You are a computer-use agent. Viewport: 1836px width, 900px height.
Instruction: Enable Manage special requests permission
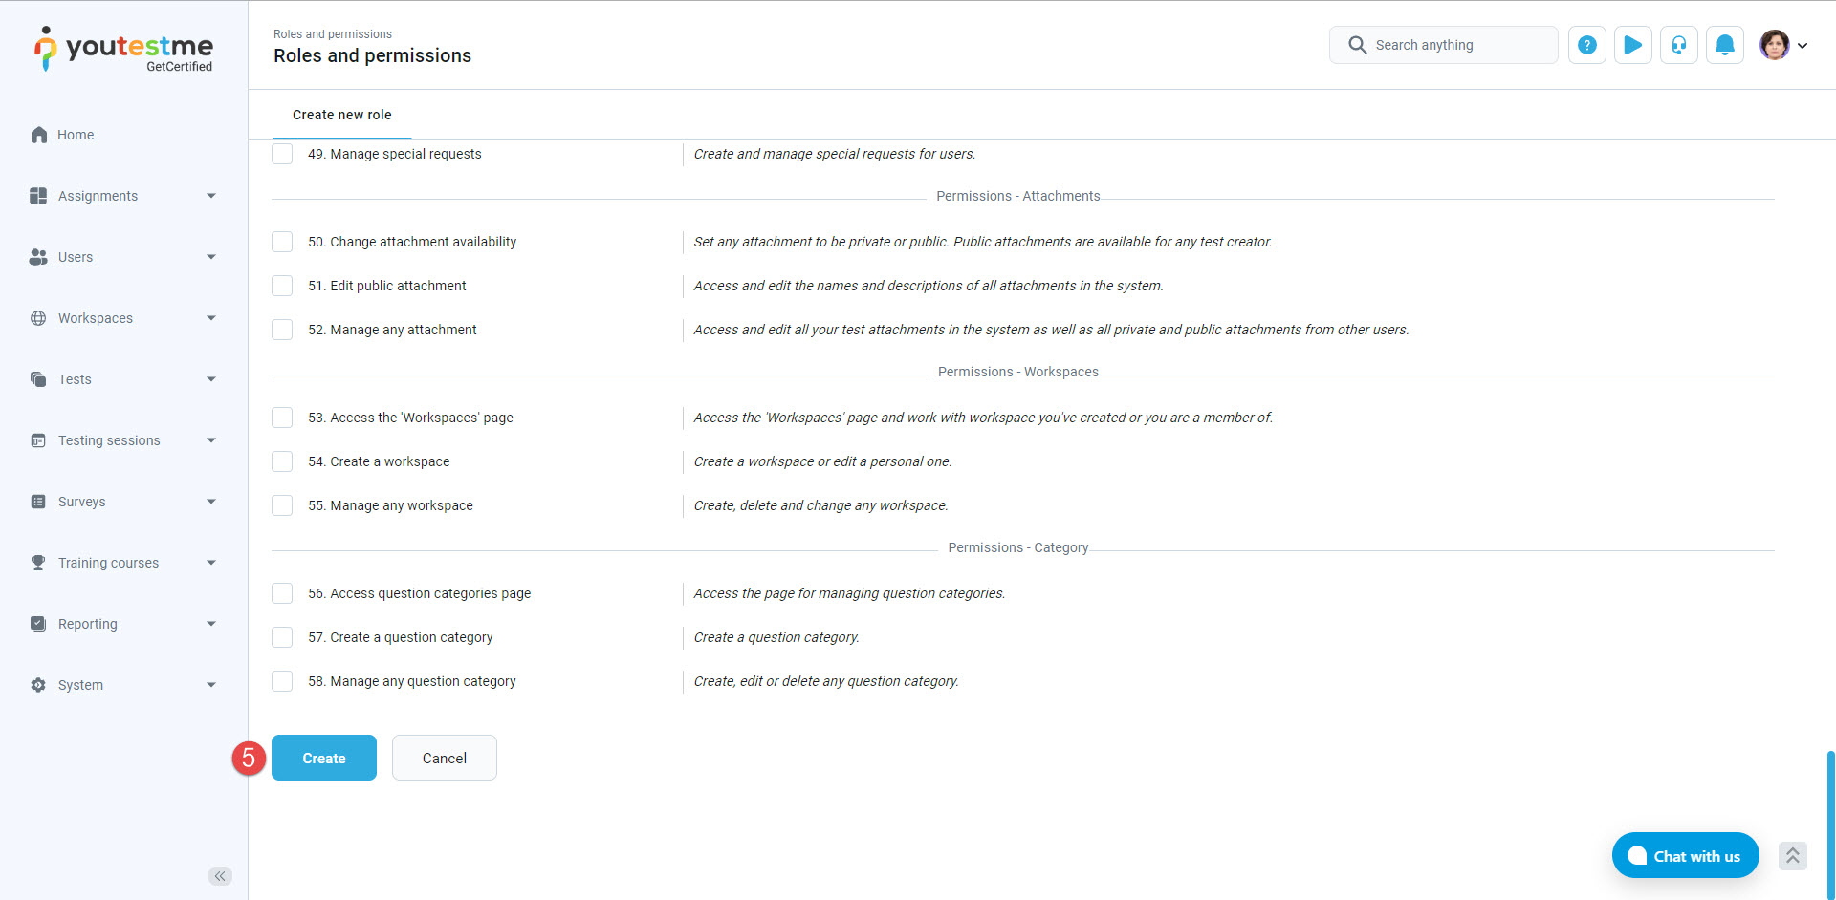(282, 154)
